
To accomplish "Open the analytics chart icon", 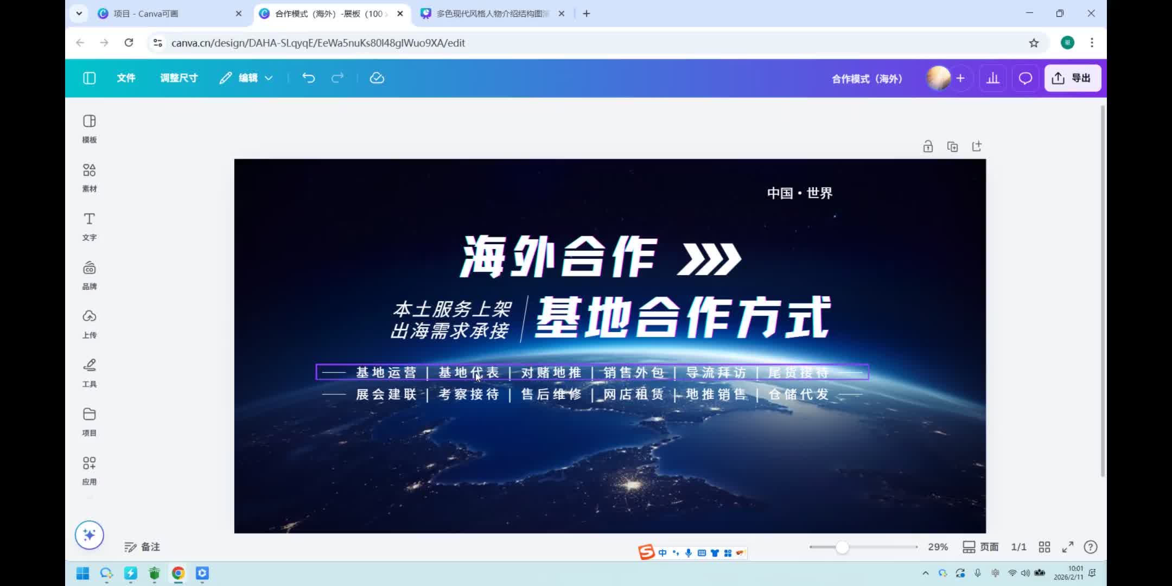I will coord(993,78).
